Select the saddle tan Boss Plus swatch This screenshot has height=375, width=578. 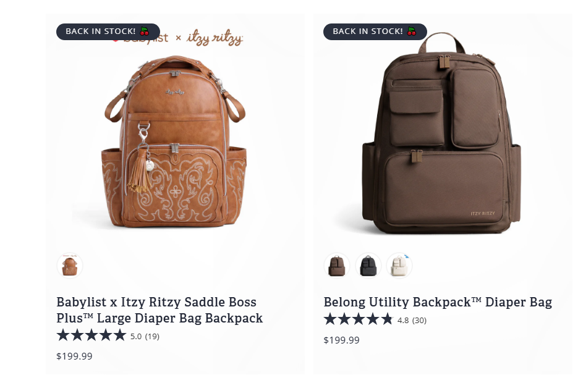(70, 266)
